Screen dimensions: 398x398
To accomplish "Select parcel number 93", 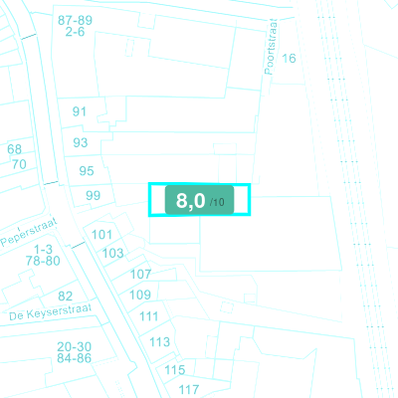I will click(81, 142).
